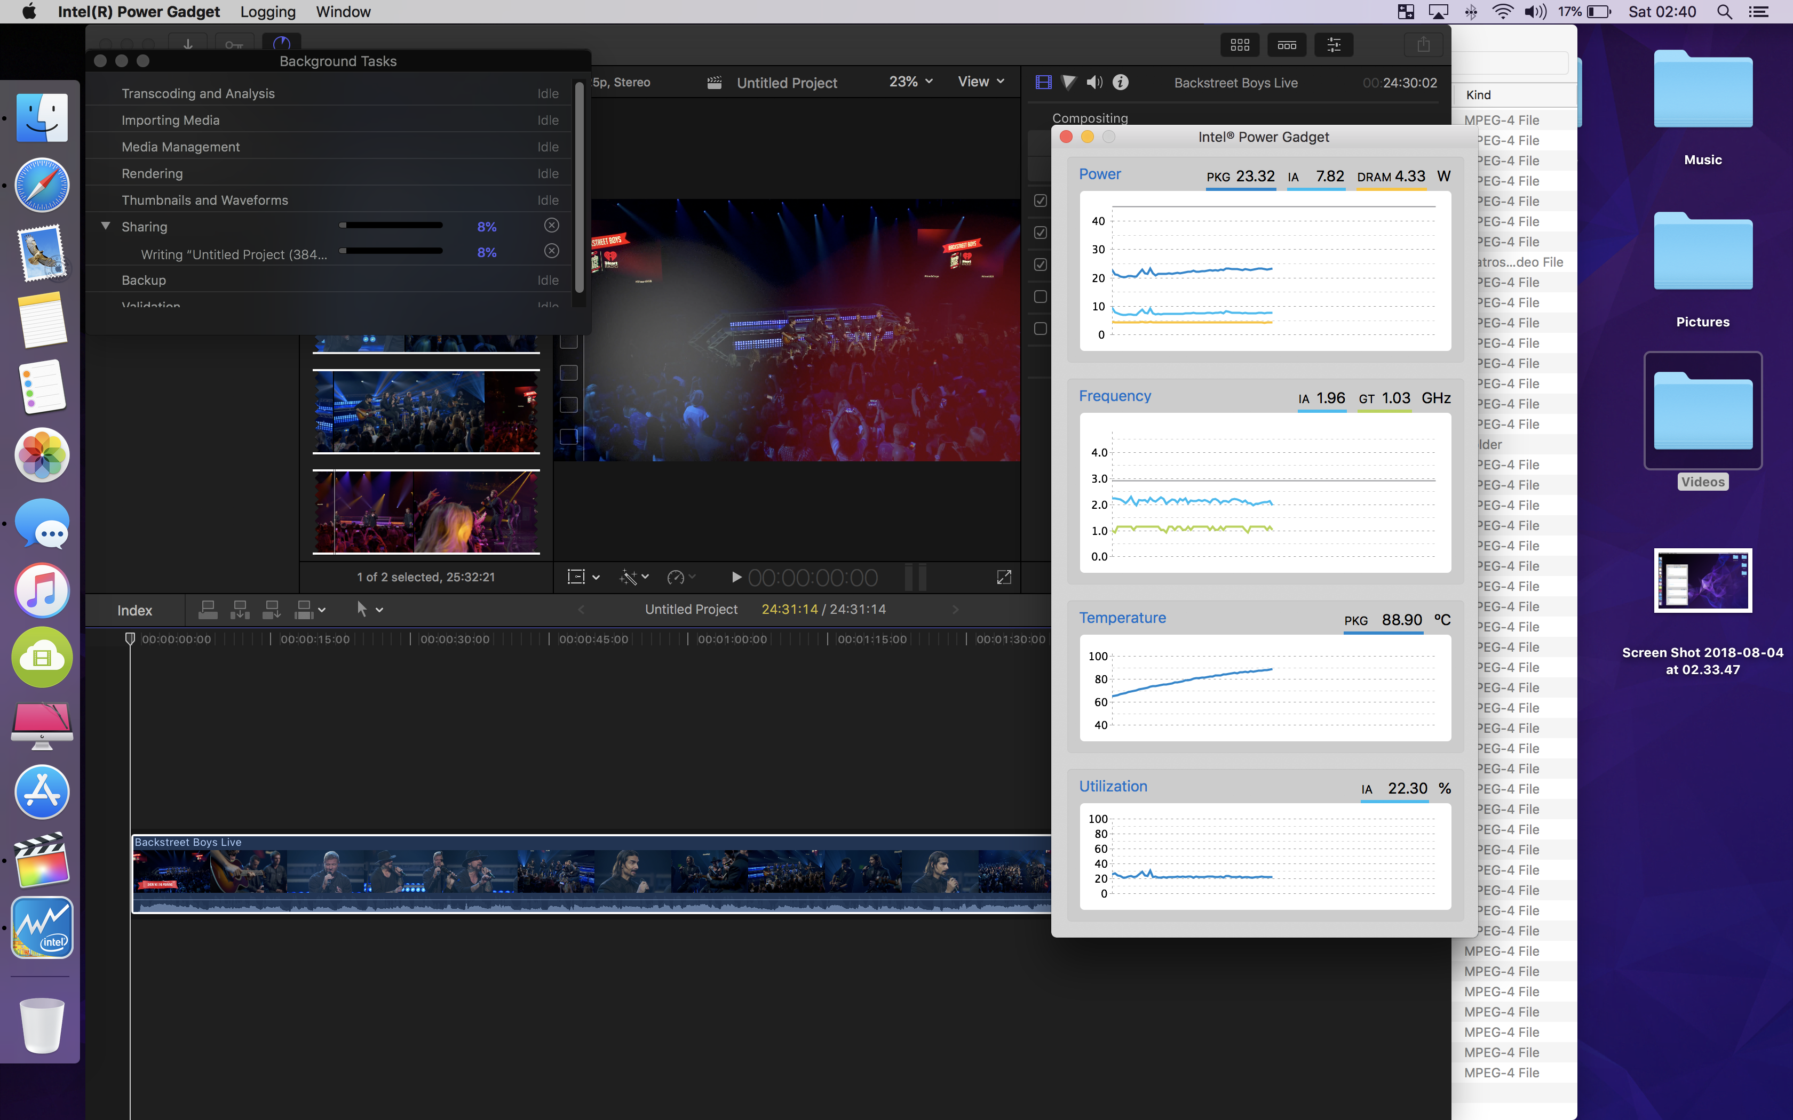Click the Background Tasks scrollbar

tap(580, 187)
